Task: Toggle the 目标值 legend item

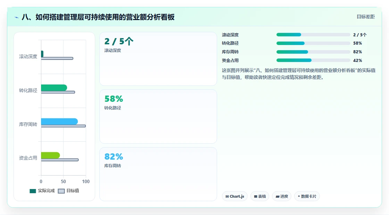Action: click(x=68, y=191)
